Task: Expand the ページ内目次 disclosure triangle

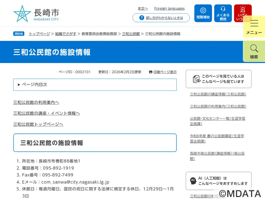Action: 19,85
